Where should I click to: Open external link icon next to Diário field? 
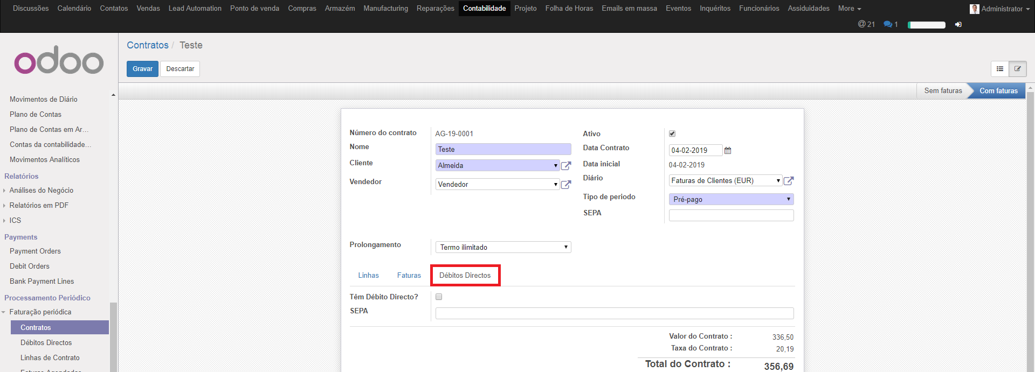(x=788, y=181)
